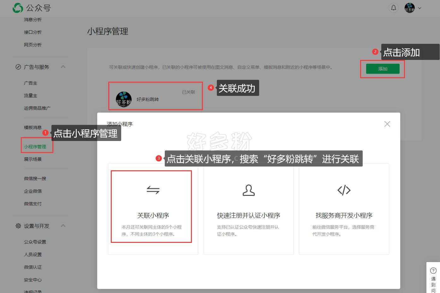Click the help question mark icon
This screenshot has height=293, width=440.
(x=433, y=270)
